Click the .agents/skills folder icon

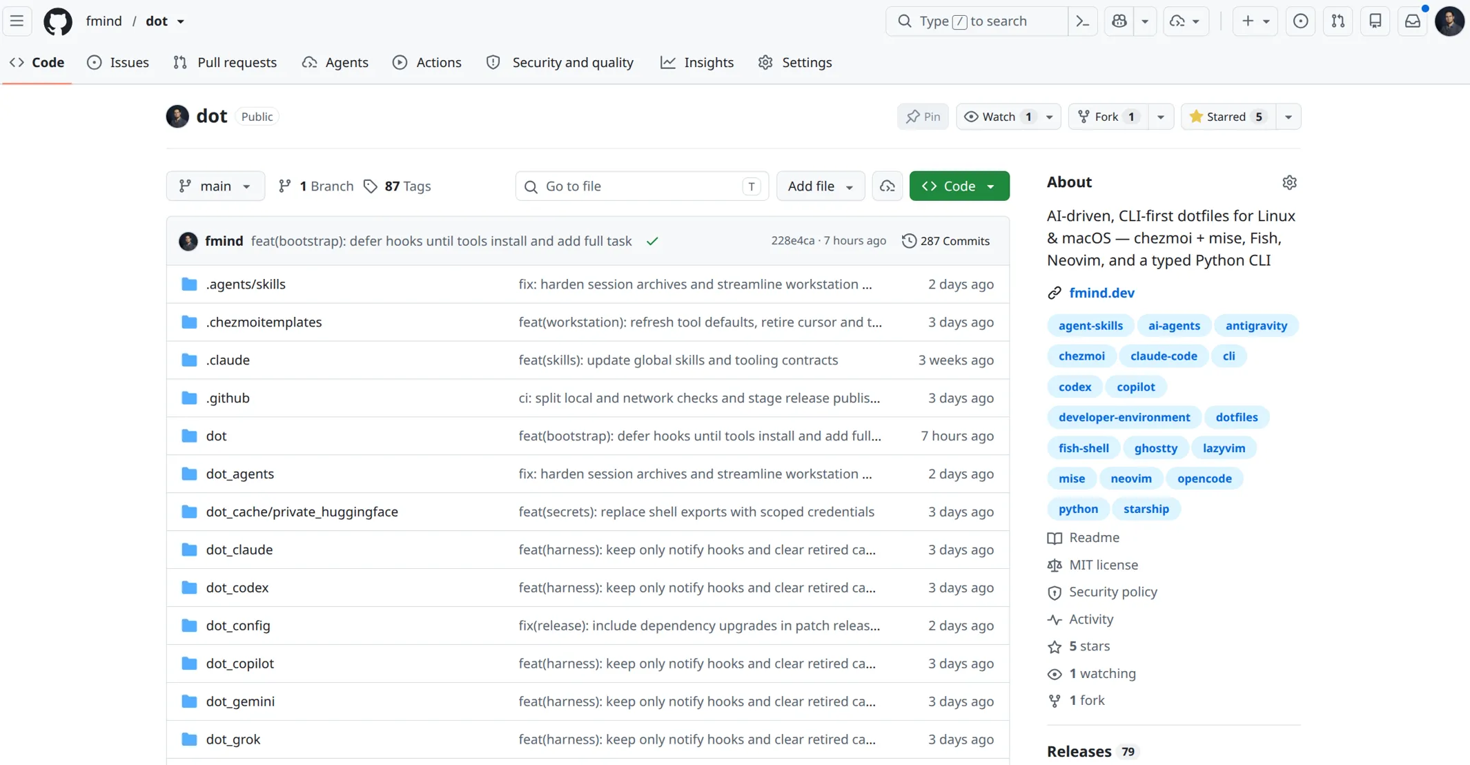tap(189, 284)
